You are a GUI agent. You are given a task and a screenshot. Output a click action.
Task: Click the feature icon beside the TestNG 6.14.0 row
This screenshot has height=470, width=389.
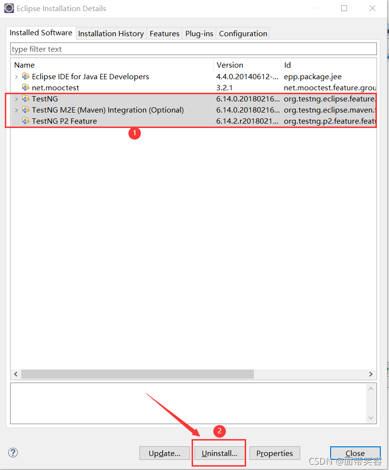pyautogui.click(x=26, y=99)
